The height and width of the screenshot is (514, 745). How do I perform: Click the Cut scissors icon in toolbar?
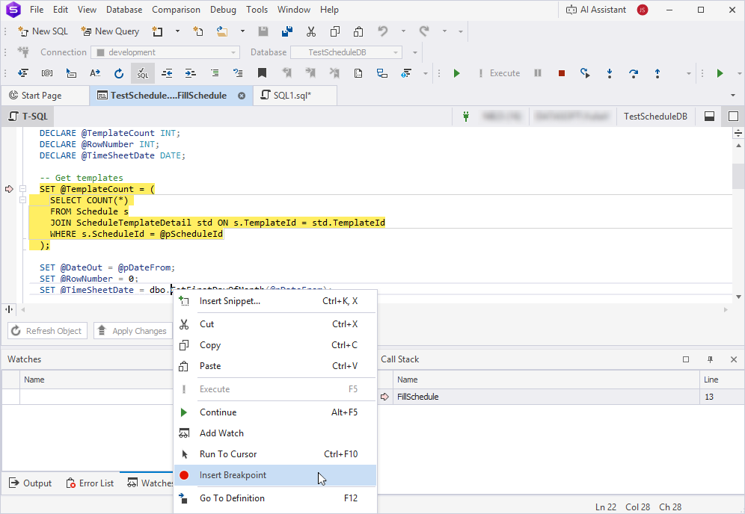click(x=310, y=31)
